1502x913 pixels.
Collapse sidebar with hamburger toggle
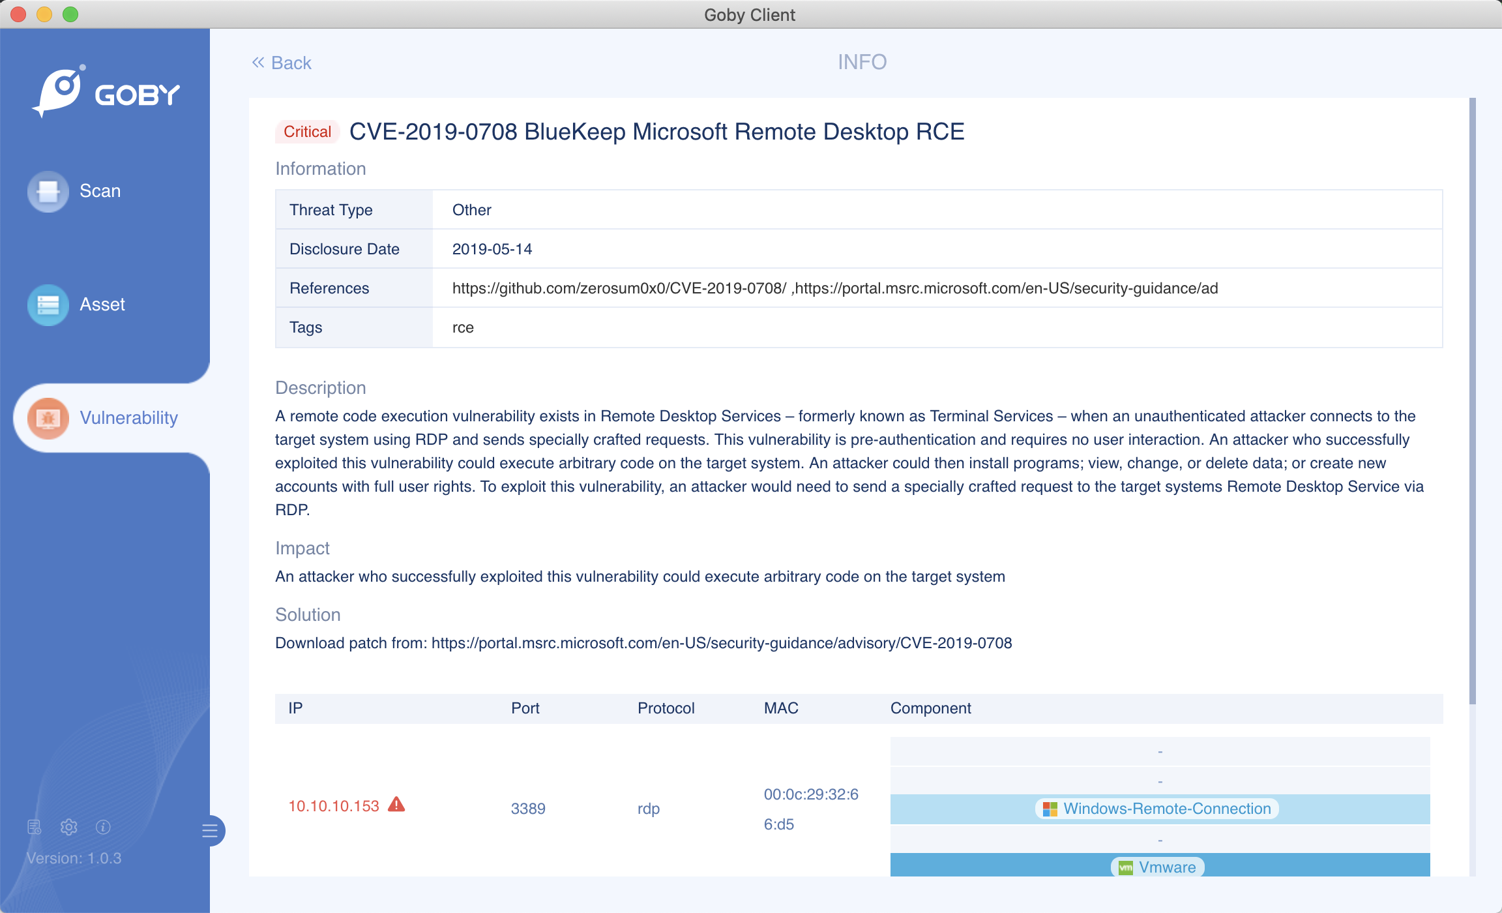pyautogui.click(x=210, y=830)
